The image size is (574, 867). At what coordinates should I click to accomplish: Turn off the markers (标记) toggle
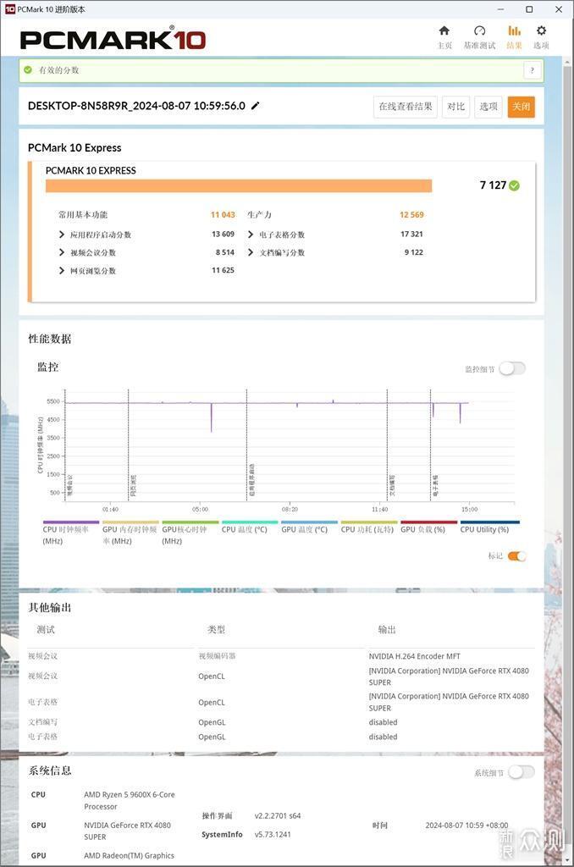click(x=517, y=556)
